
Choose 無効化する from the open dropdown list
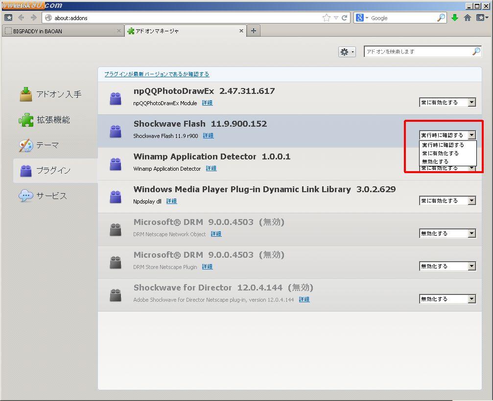[x=435, y=161]
